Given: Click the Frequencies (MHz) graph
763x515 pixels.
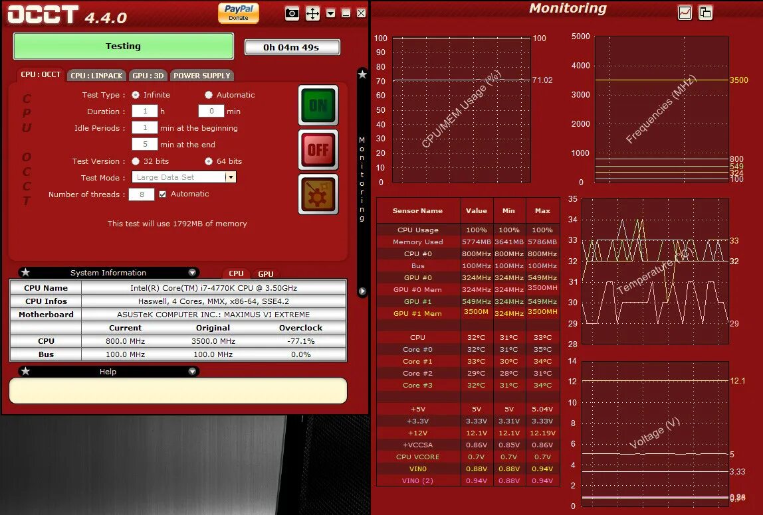Looking at the screenshot, I should tap(662, 109).
